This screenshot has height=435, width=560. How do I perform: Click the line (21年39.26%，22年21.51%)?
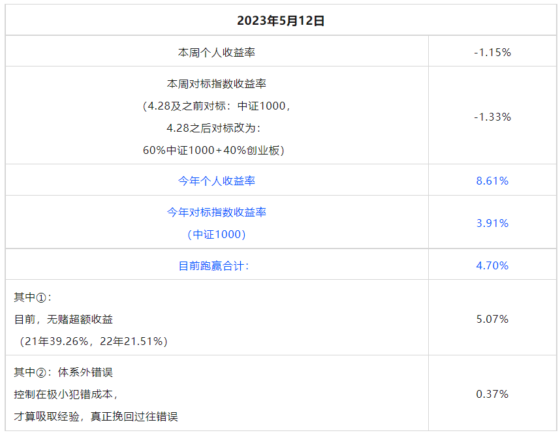(93, 341)
